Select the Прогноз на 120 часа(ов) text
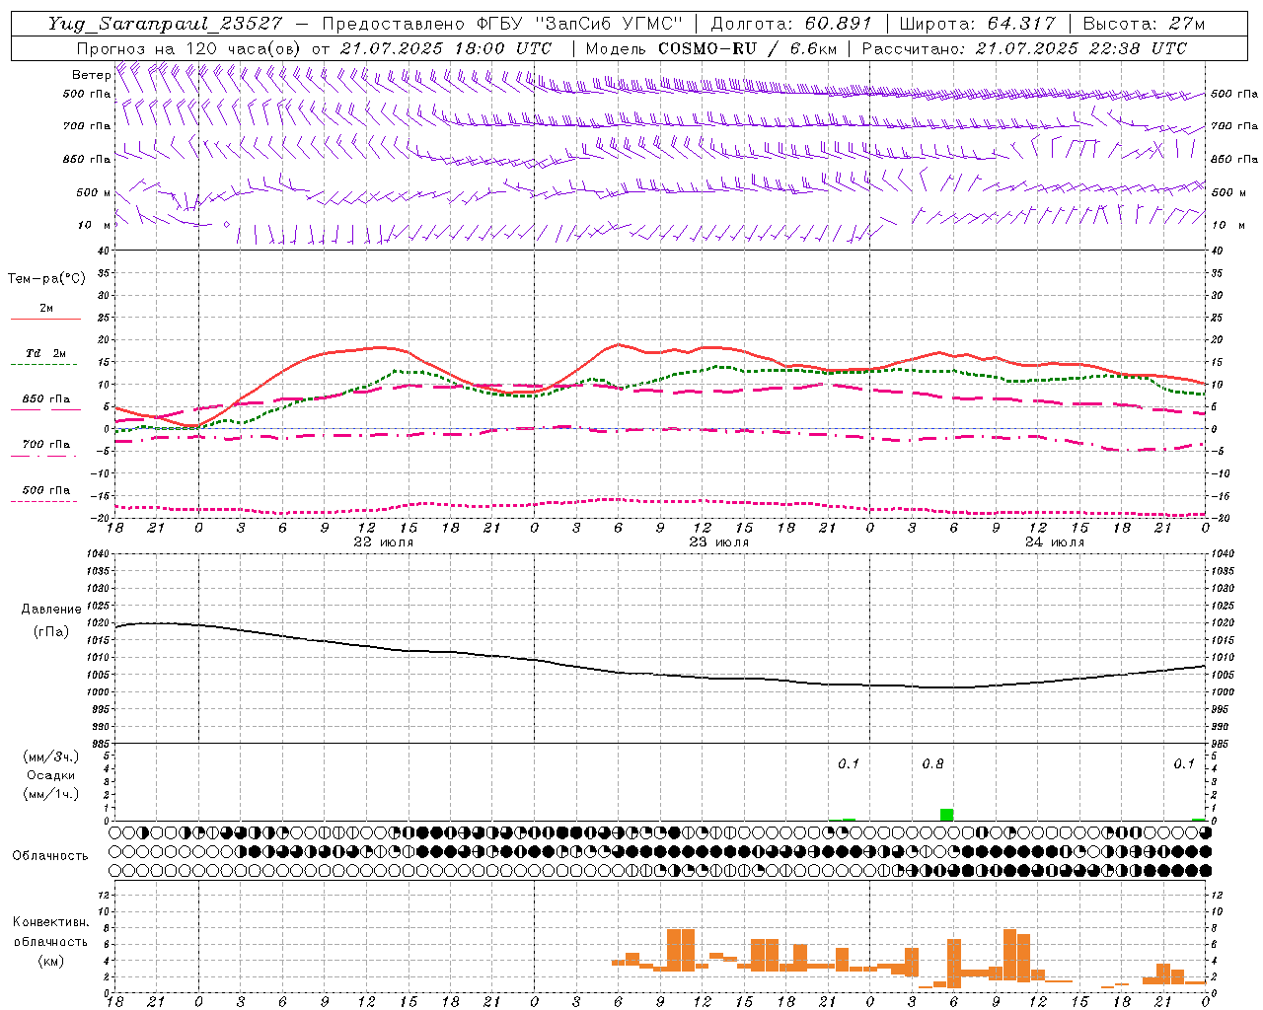Viewport: 1263px width, 1010px height. tap(189, 48)
